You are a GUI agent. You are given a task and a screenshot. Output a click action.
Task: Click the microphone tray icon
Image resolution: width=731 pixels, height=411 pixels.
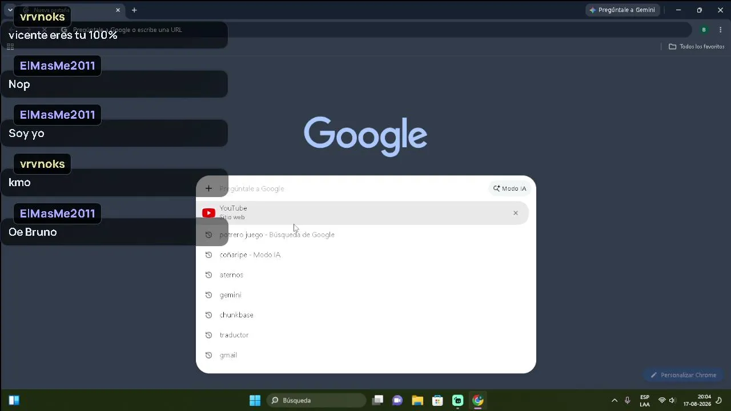coord(628,400)
